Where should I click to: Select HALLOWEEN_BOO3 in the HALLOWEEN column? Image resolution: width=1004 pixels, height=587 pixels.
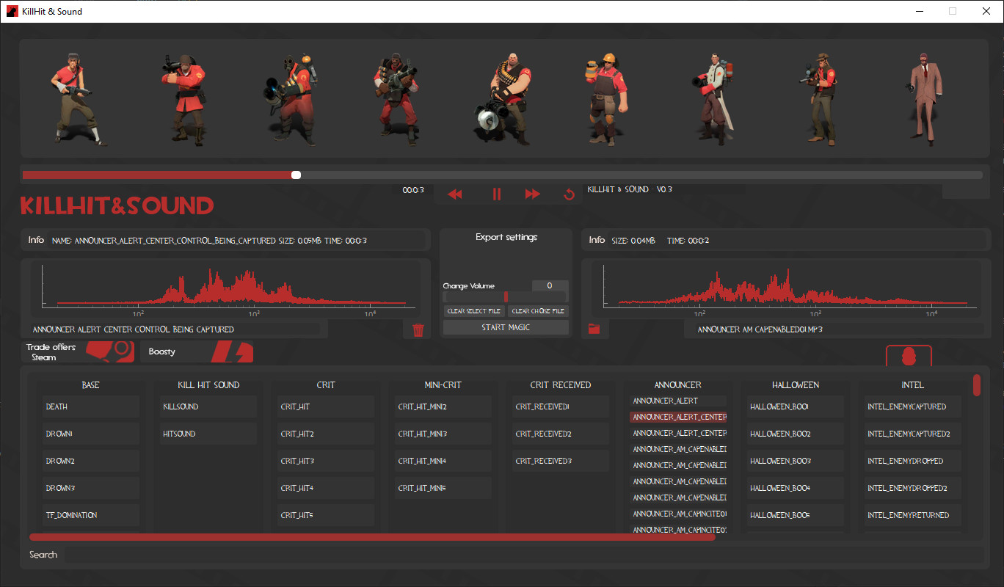point(795,460)
